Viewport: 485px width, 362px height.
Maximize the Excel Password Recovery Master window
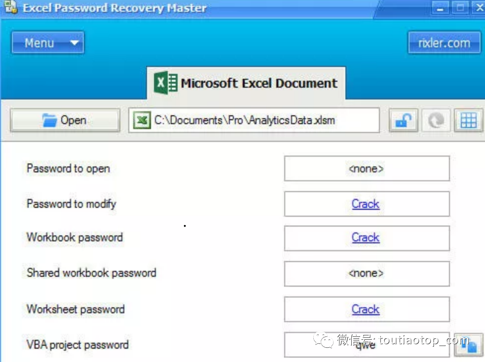coord(460,7)
